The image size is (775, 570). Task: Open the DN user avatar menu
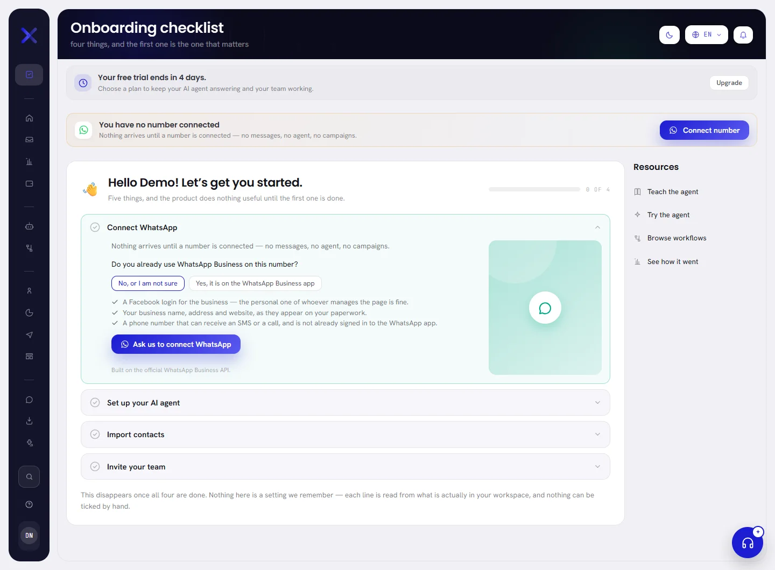[x=29, y=536]
